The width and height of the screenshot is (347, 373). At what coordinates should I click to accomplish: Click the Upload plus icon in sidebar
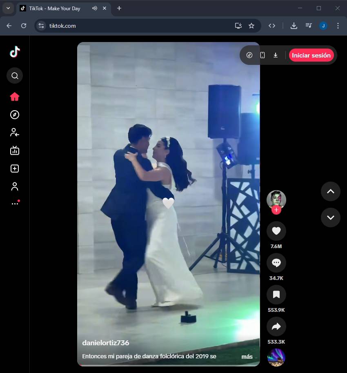point(15,169)
